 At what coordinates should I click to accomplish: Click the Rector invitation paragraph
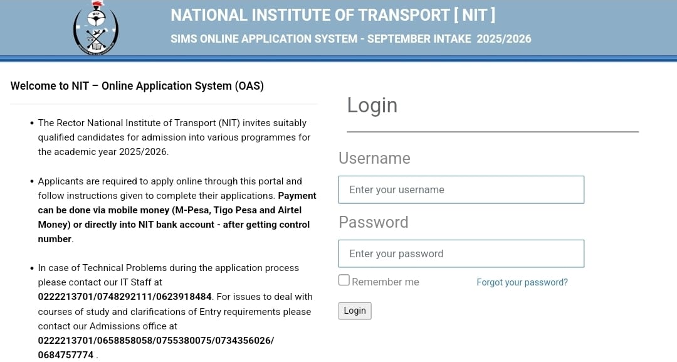point(174,137)
